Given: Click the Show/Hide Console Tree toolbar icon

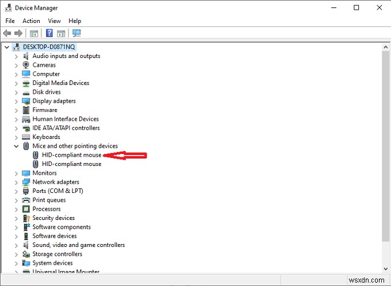Looking at the screenshot, I should pyautogui.click(x=34, y=33).
